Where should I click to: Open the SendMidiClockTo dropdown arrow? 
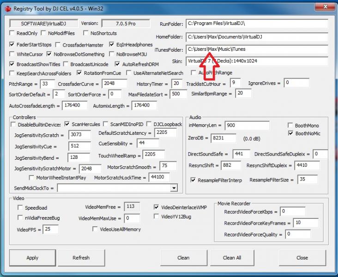[x=174, y=188]
